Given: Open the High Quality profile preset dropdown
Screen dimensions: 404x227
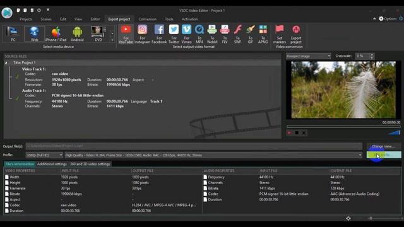Looking at the screenshot, I should (x=213, y=155).
